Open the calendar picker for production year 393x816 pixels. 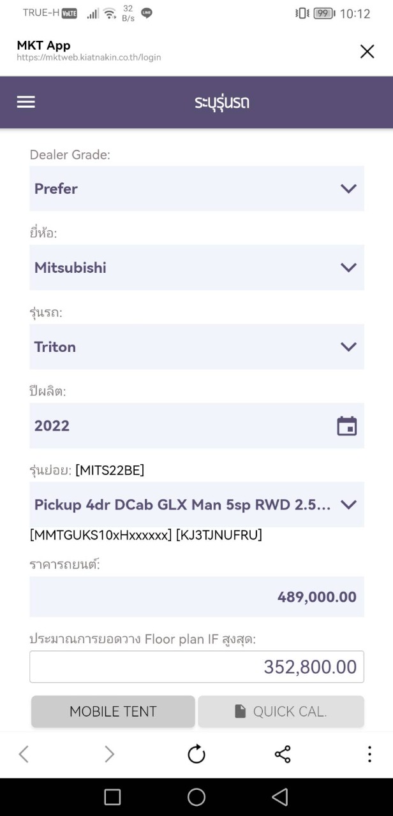pos(347,426)
